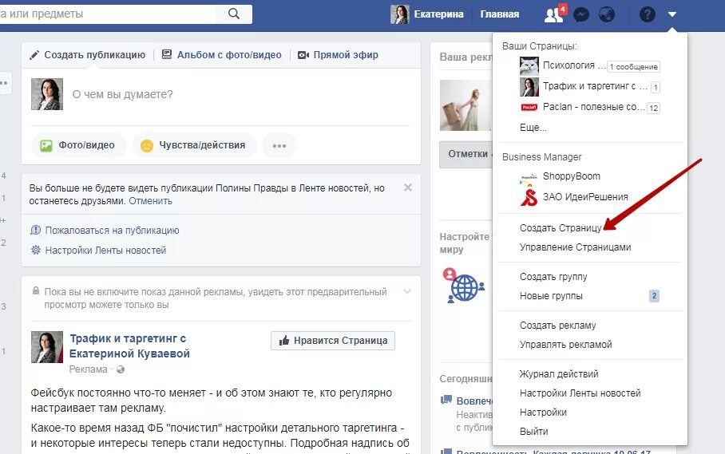725x454 pixels.
Task: Click the Psychology page cat avatar
Action: pos(529,66)
